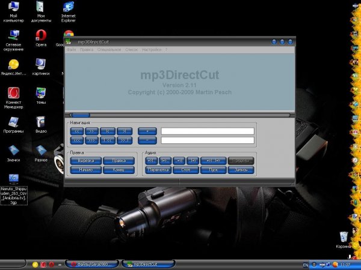Click the Перемотка rewind button
The image size is (361, 270).
point(158,170)
